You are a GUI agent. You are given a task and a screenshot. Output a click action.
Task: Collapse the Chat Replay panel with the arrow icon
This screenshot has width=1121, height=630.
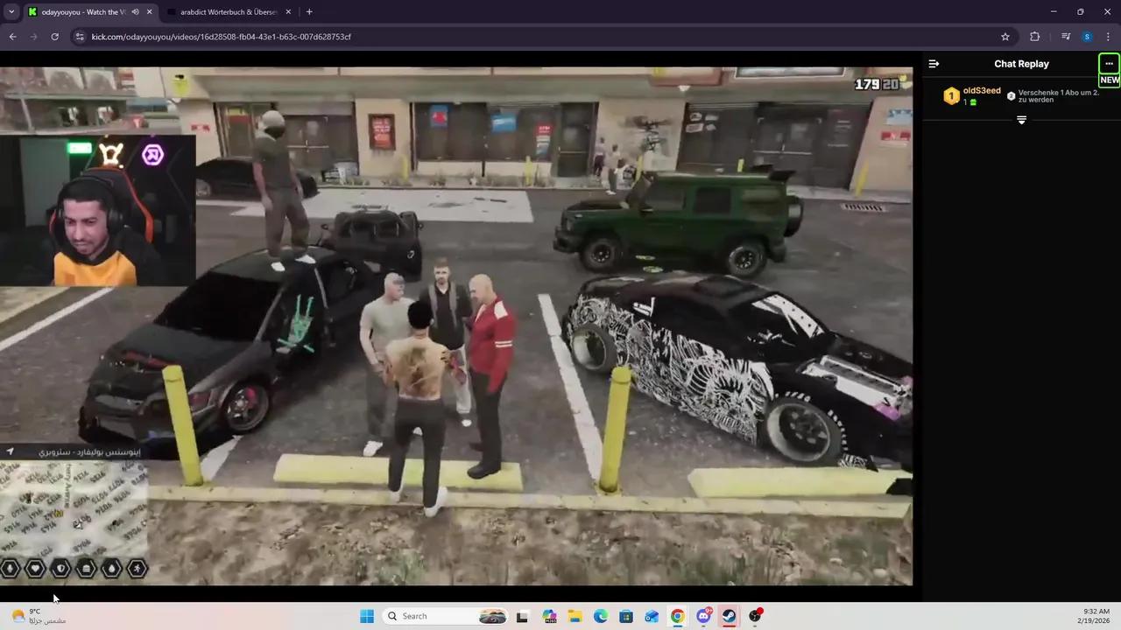click(934, 64)
